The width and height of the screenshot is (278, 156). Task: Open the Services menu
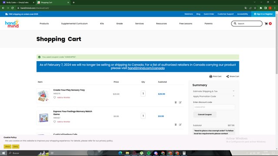(139, 23)
